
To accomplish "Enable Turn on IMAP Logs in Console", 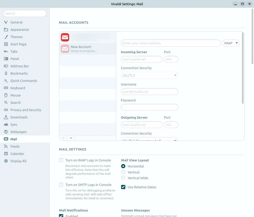I will (x=61, y=160).
